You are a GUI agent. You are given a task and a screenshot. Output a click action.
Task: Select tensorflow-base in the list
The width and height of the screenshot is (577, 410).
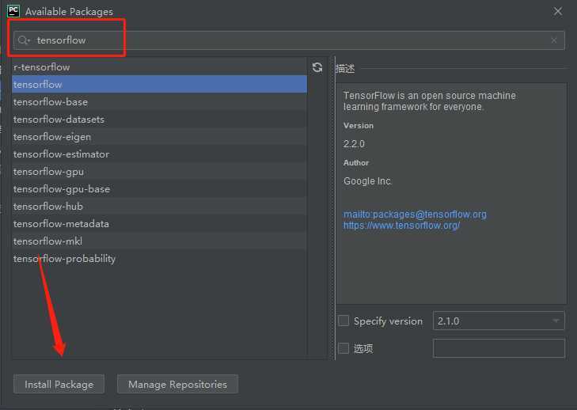point(159,102)
